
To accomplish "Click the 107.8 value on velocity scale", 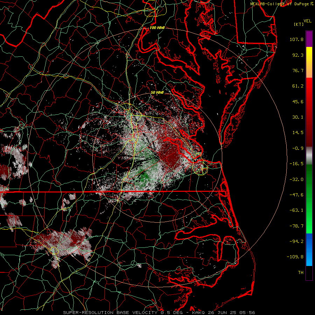I will coord(296,39).
